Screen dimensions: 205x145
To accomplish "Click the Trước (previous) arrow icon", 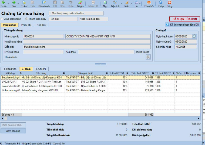I will [4, 2].
